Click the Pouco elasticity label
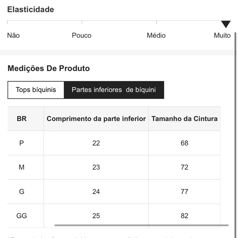This screenshot has width=238, height=238. (81, 35)
